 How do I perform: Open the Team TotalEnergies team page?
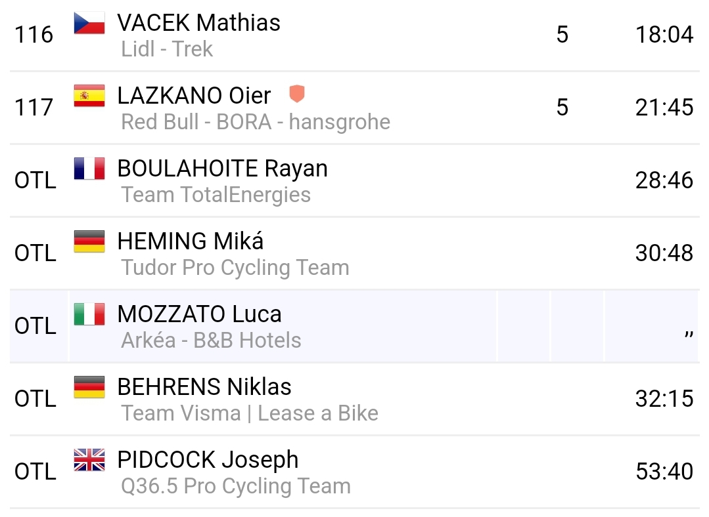click(x=216, y=195)
